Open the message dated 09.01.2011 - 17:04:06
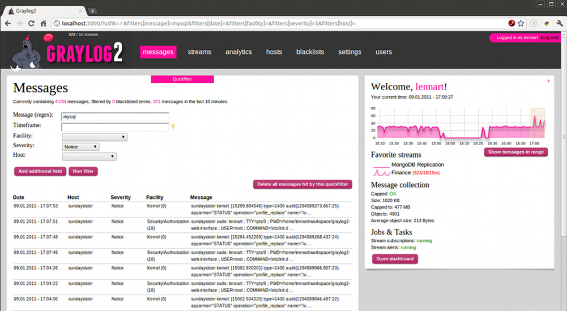The height and width of the screenshot is (311, 567). click(182, 303)
